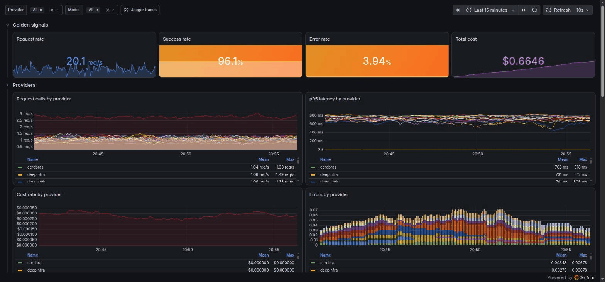The width and height of the screenshot is (605, 282).
Task: Sort Errors by provider legend by Max
Action: pyautogui.click(x=583, y=255)
